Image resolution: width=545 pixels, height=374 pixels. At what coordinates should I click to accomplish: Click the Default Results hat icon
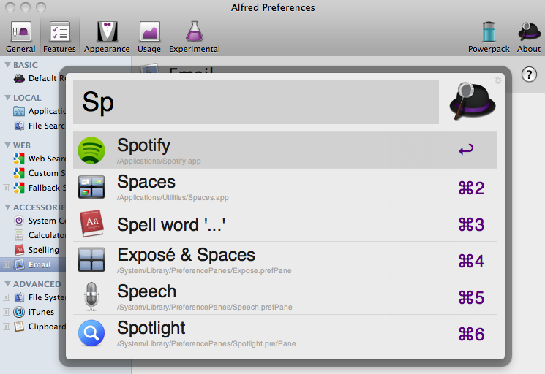click(x=19, y=78)
